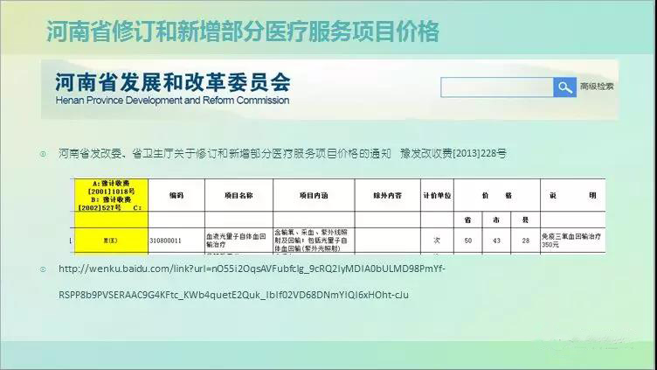The height and width of the screenshot is (370, 657).
Task: Select the yellow header cell with 豫计收费
Action: coord(109,195)
